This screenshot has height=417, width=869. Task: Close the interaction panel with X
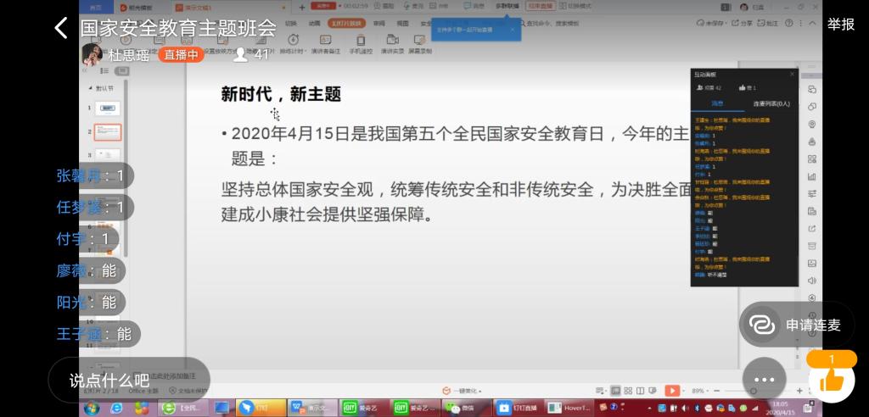point(793,75)
